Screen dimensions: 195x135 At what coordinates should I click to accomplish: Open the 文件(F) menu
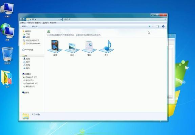click(x=23, y=23)
